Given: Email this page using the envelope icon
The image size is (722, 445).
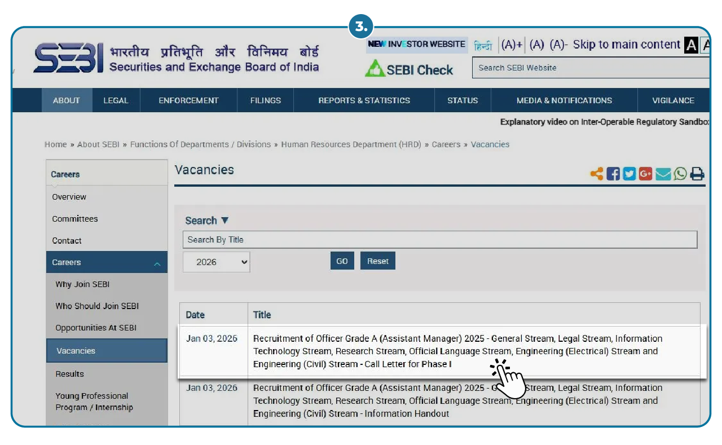Looking at the screenshot, I should (x=663, y=174).
